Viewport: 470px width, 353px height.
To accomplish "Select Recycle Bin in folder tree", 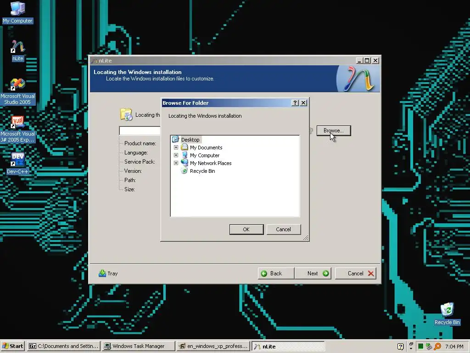I will (x=202, y=171).
